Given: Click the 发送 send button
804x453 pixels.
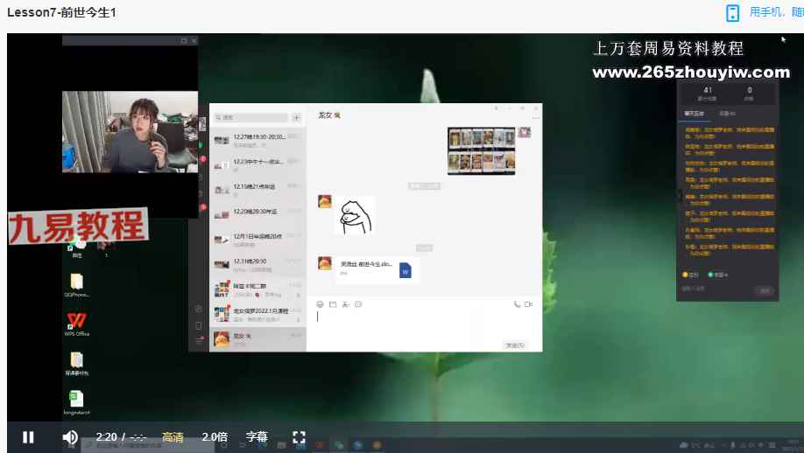Looking at the screenshot, I should coord(515,345).
